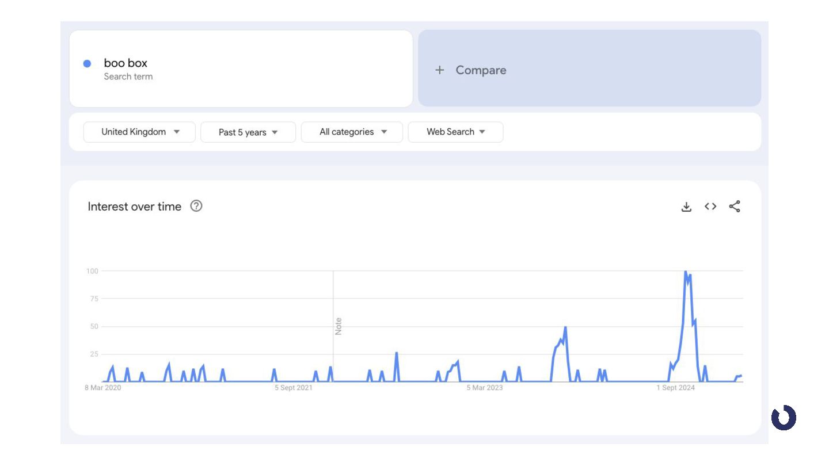Click the Note marker on the chart

coord(339,326)
